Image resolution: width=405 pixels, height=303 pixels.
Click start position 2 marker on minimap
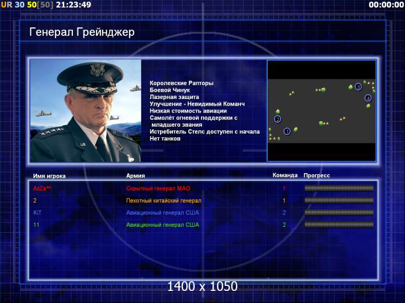[x=277, y=119]
